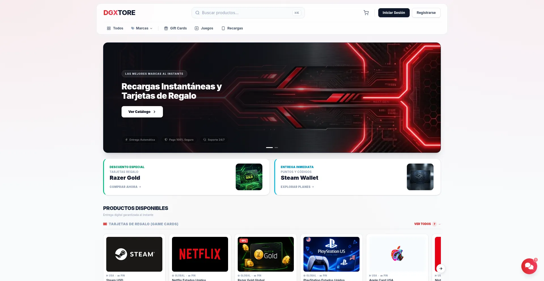The width and height of the screenshot is (544, 281).
Task: Click the 'ENTREGA INMEDIATA' label
Action: (297, 167)
